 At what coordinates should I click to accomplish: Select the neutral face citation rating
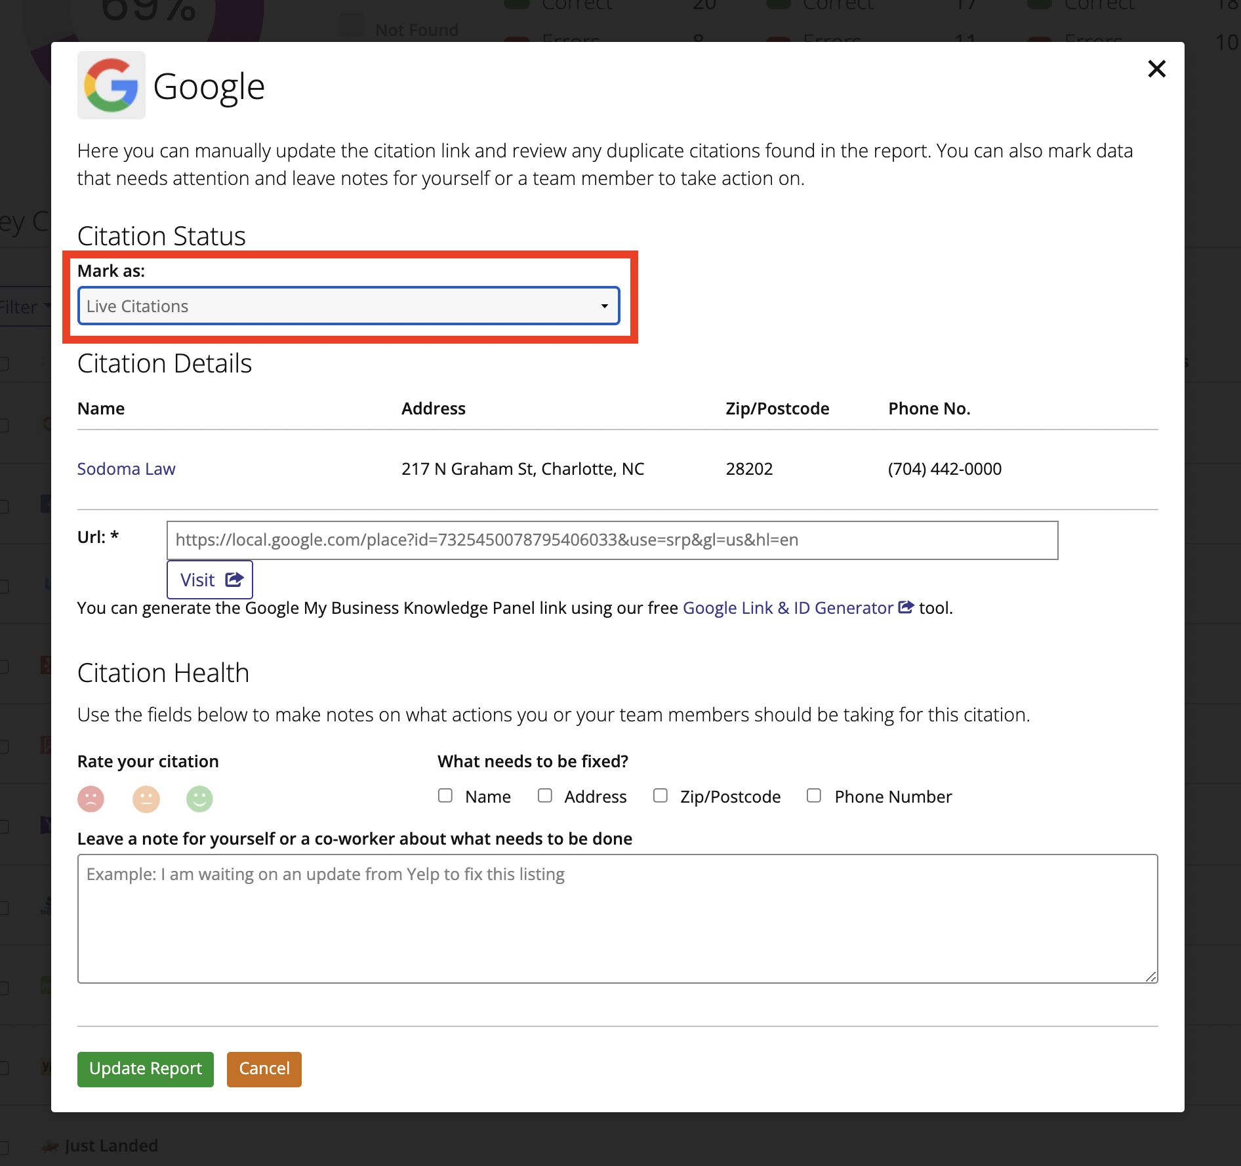[146, 799]
